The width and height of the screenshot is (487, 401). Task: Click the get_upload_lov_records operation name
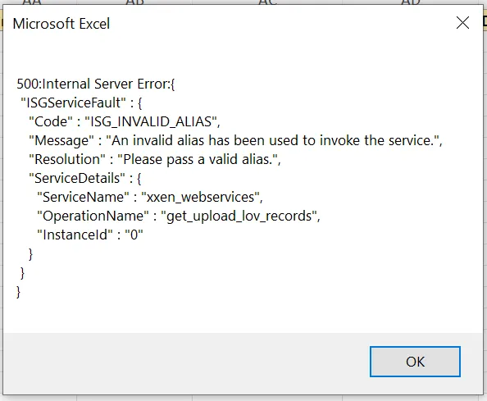tap(240, 216)
